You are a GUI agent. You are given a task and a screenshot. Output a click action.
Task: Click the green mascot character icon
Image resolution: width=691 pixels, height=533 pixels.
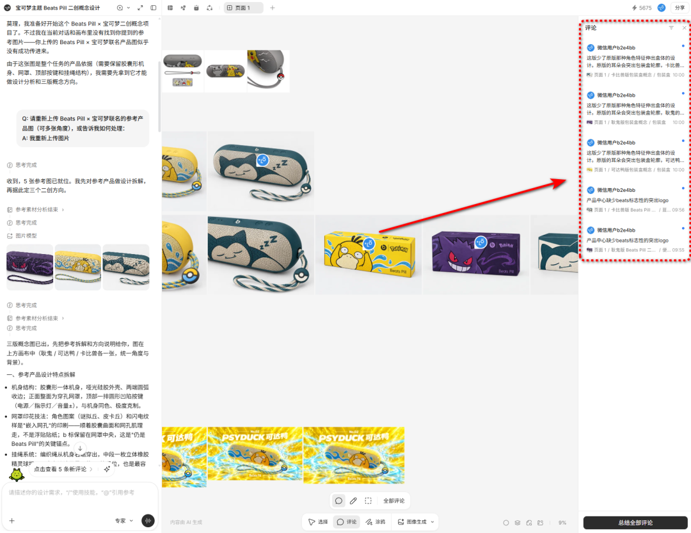[16, 474]
